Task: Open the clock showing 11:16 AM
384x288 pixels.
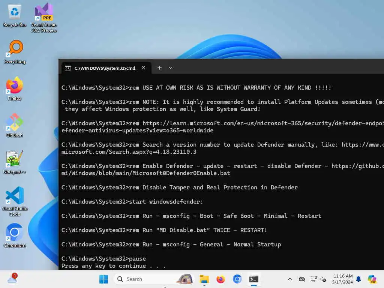Action: [343, 279]
